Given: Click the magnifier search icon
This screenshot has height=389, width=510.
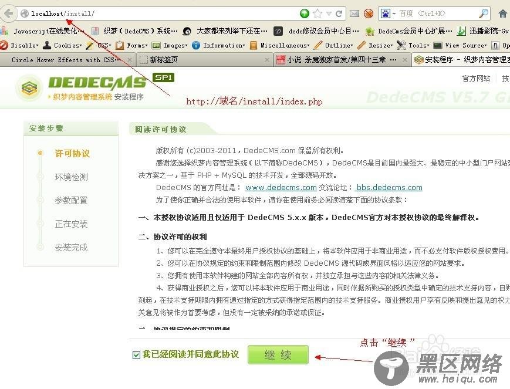Looking at the screenshot, I should (x=484, y=13).
